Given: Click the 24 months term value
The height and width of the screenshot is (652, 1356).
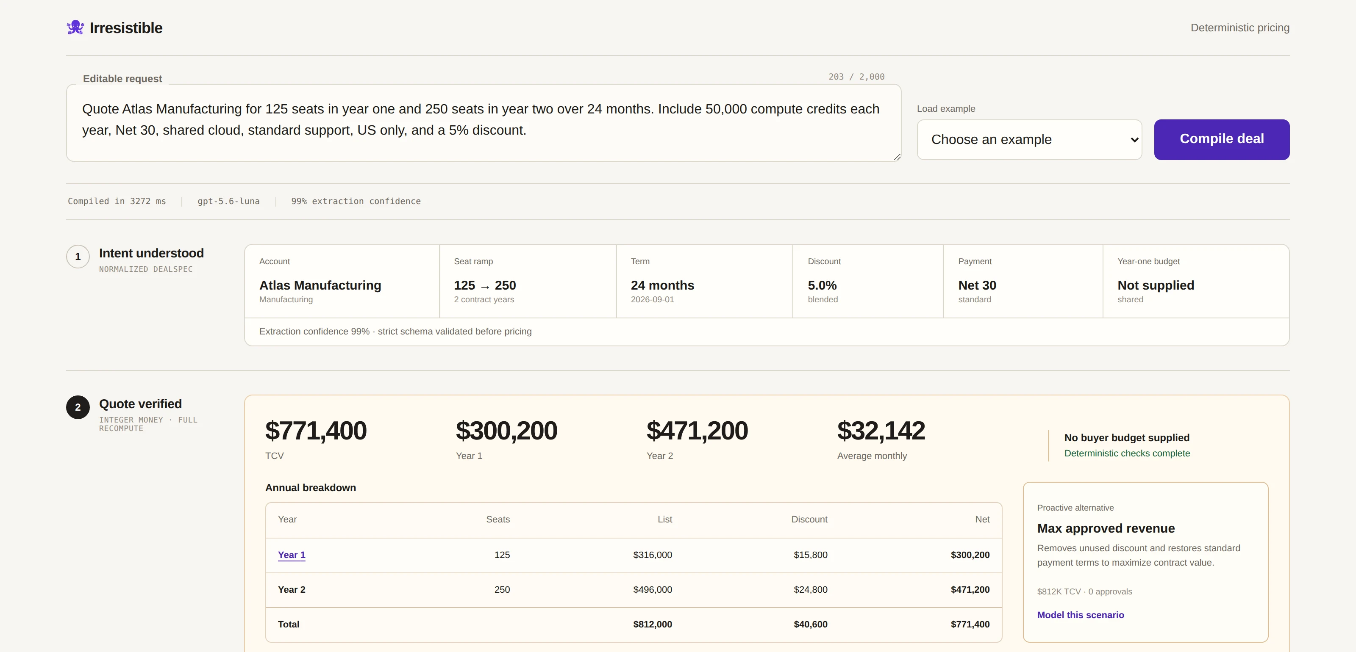Looking at the screenshot, I should tap(662, 285).
